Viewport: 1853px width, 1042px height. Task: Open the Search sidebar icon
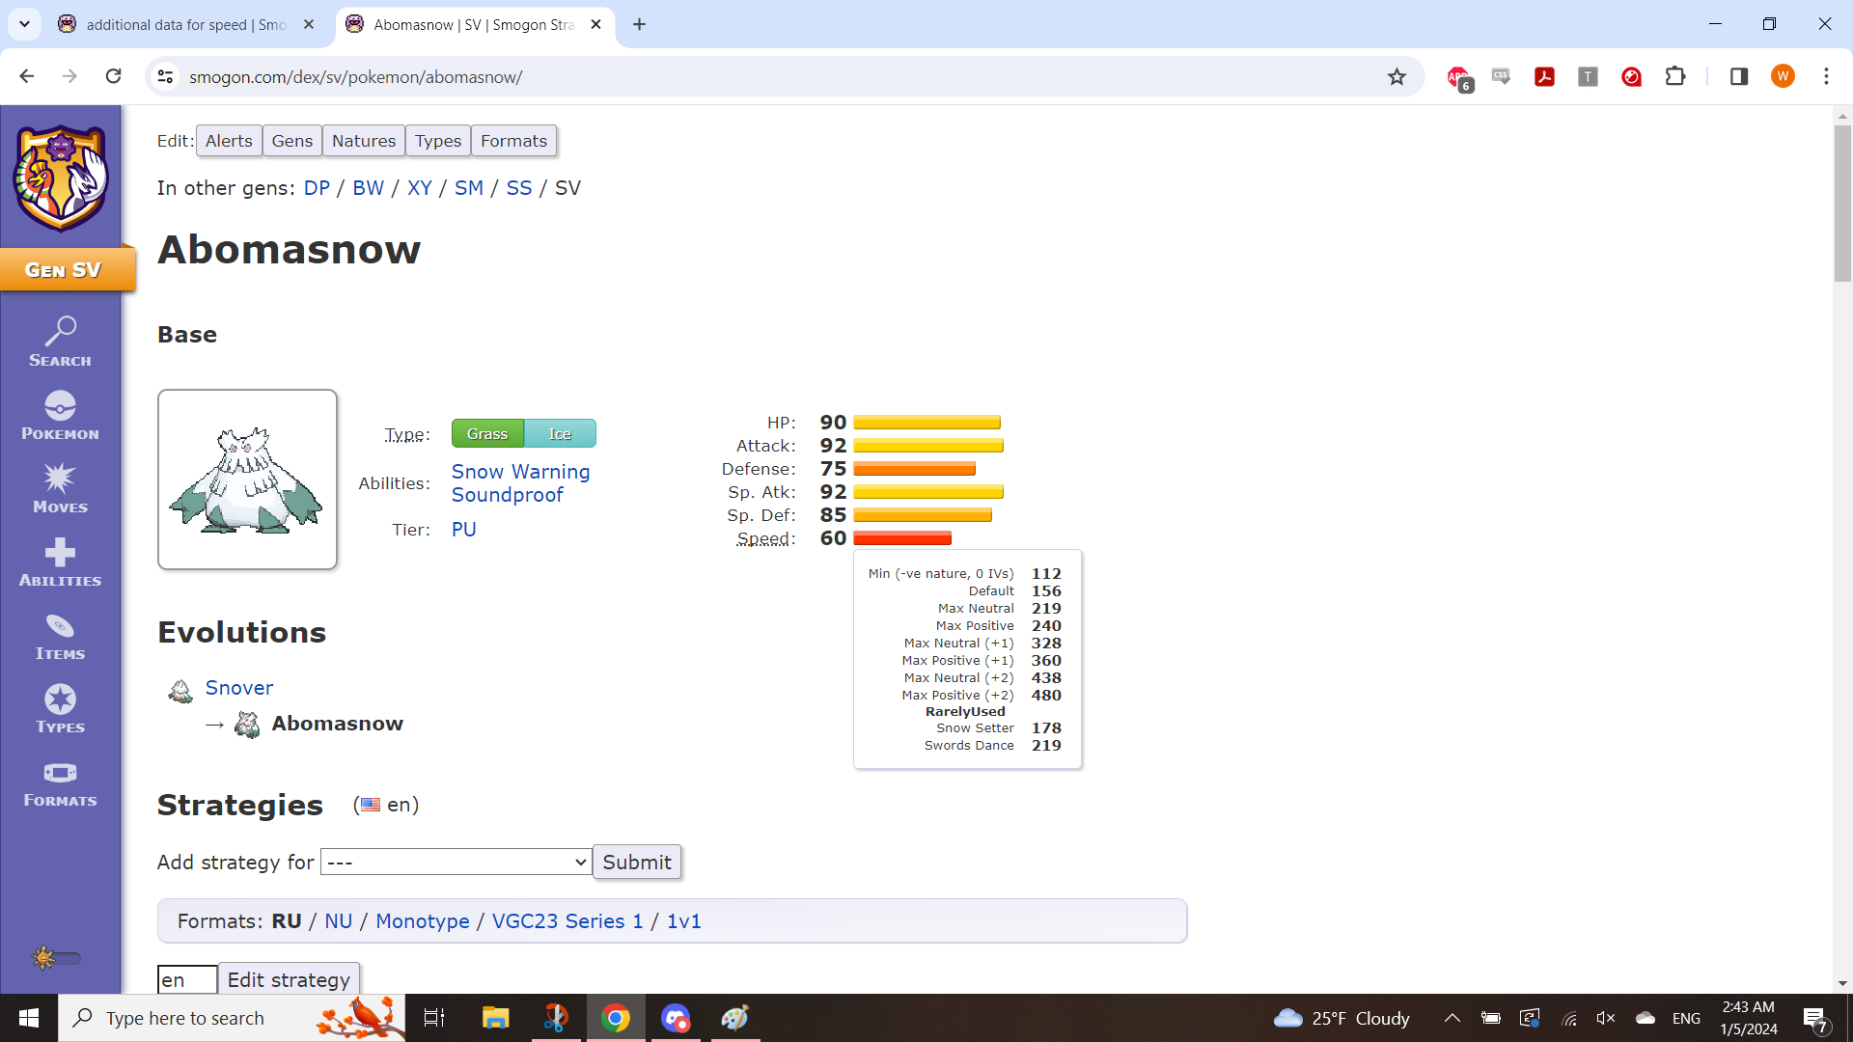60,342
